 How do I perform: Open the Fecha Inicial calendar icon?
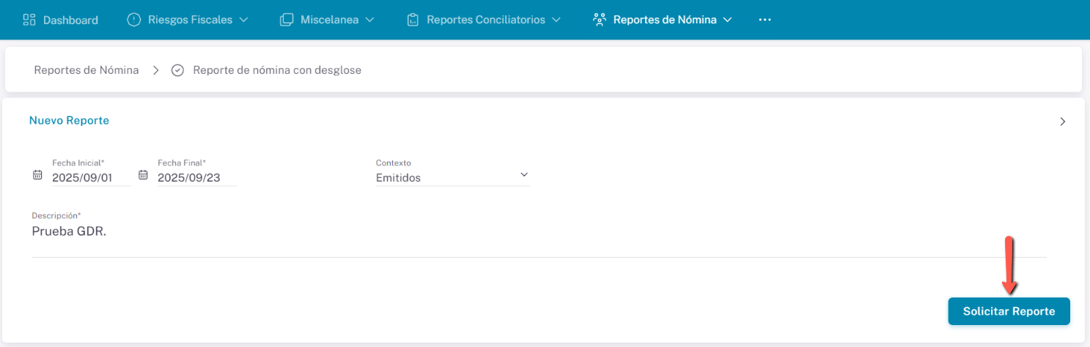37,175
